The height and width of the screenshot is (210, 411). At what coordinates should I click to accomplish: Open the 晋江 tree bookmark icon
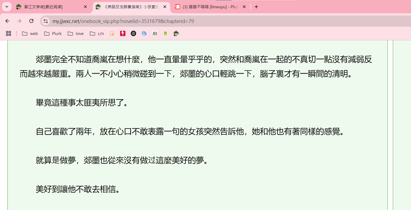tap(176, 33)
